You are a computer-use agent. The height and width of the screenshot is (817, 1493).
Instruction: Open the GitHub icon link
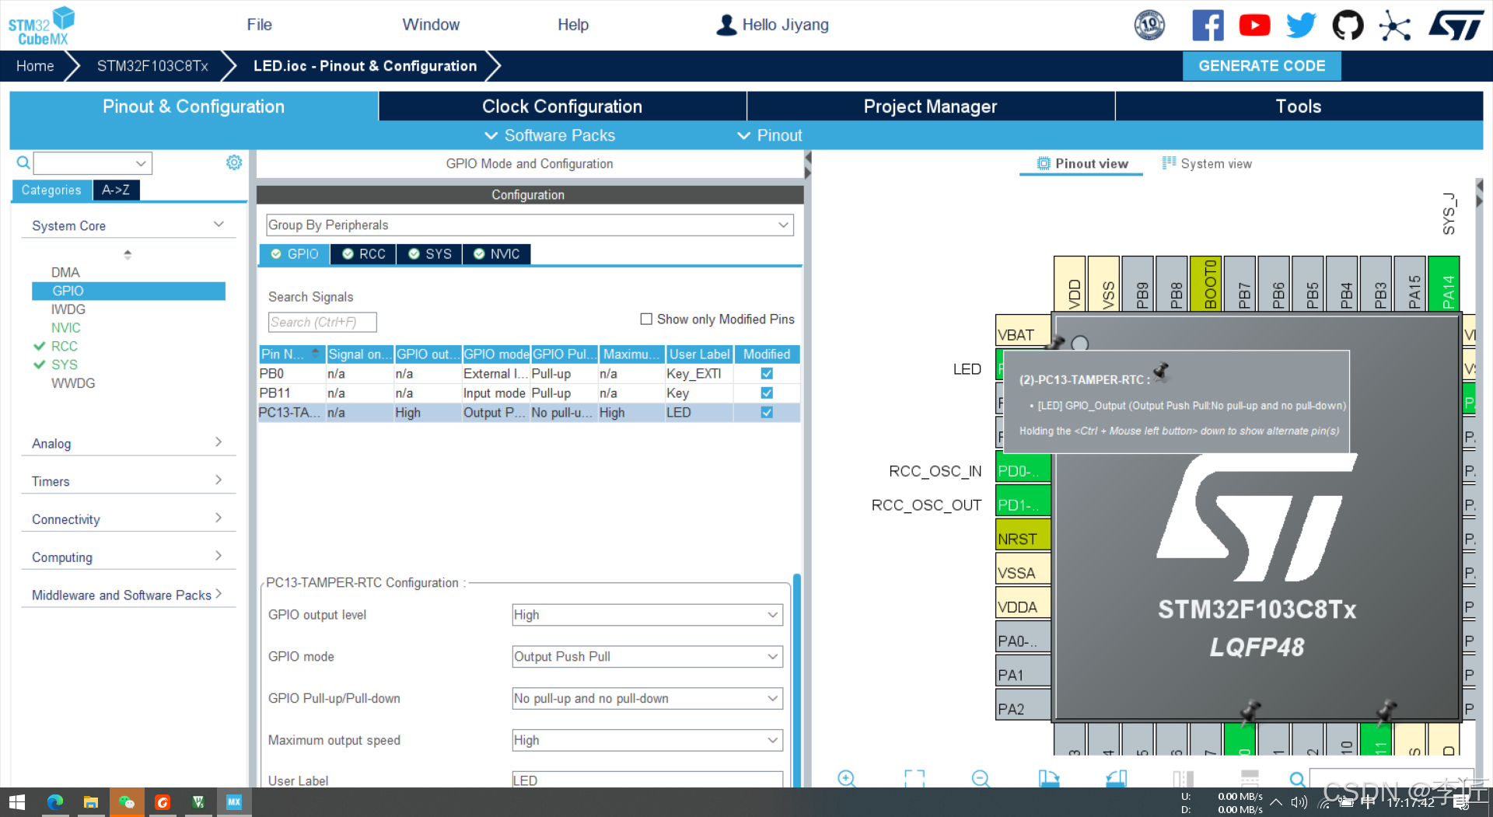pyautogui.click(x=1348, y=25)
